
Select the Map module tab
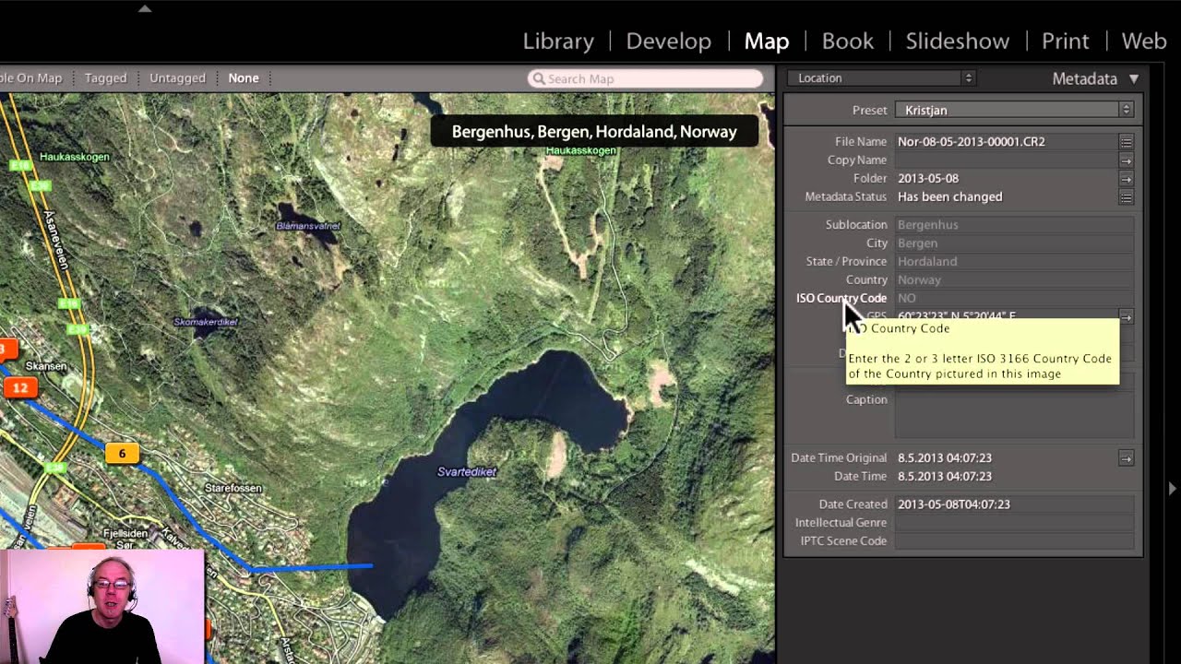[767, 41]
